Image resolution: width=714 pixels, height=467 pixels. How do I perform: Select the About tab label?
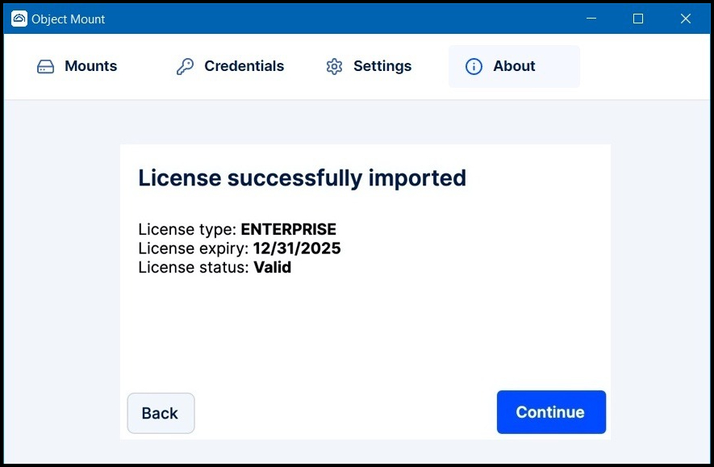[514, 67]
